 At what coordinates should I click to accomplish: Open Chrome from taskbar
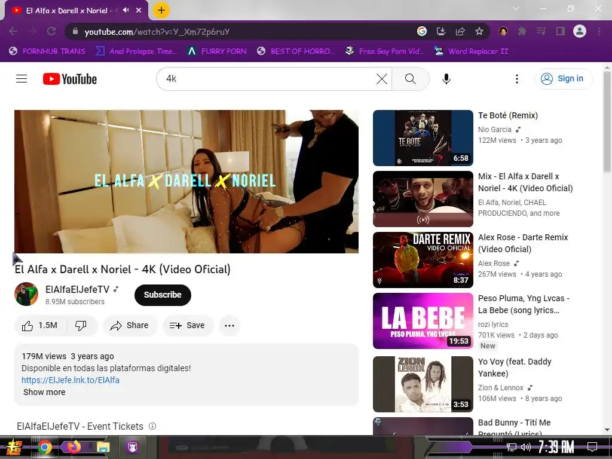45,447
